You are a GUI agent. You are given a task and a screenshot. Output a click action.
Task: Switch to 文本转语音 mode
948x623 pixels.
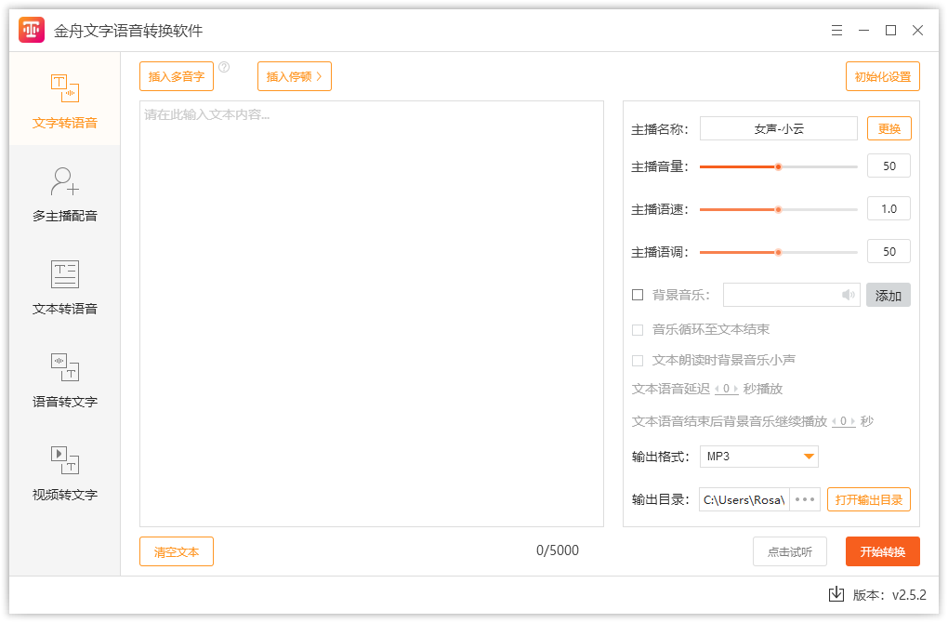[x=62, y=288]
